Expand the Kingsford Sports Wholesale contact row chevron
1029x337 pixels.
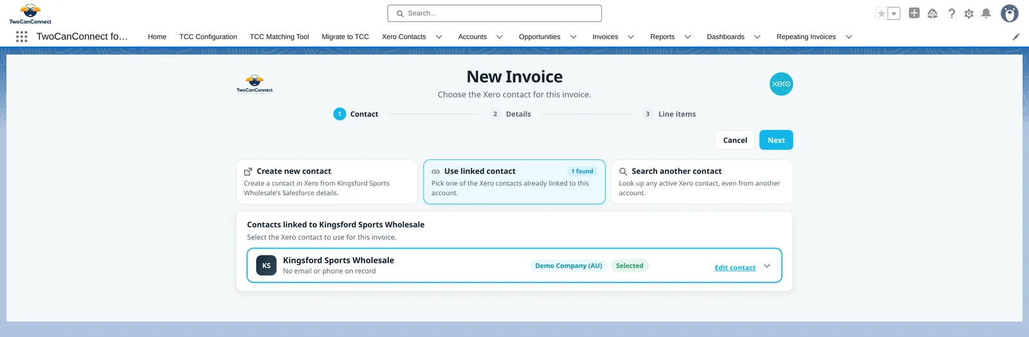767,266
